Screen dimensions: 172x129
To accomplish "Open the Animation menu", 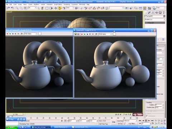I will click(x=49, y=4).
